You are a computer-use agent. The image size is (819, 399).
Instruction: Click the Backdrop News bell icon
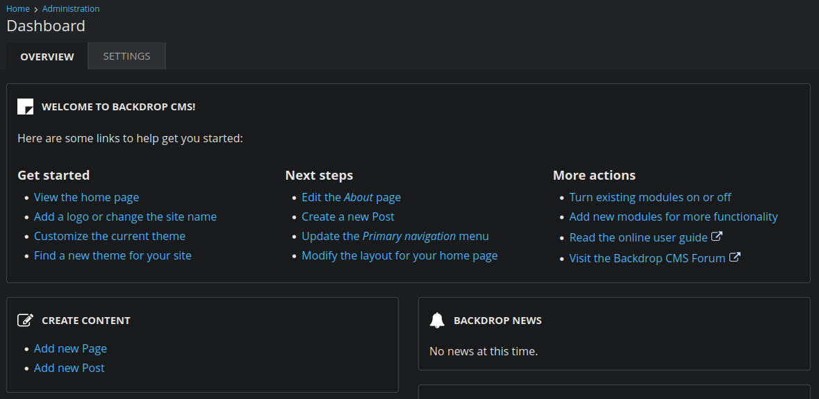(x=437, y=321)
